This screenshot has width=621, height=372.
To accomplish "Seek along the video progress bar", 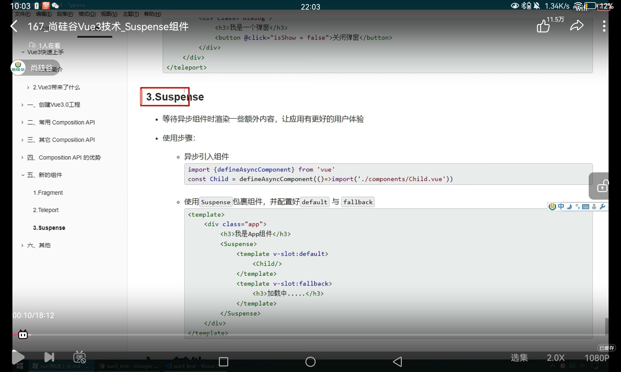I will click(310, 335).
